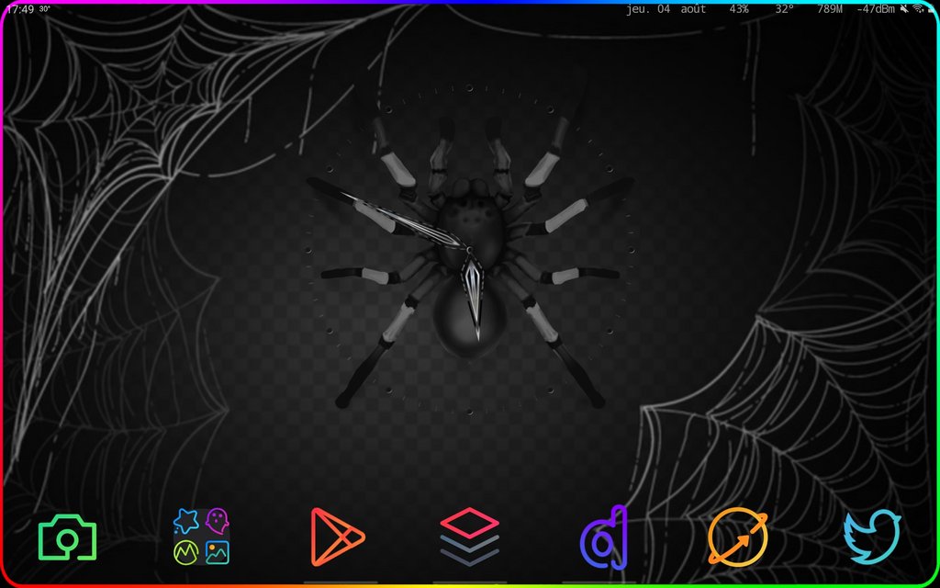Tap the muted sound status icon
The width and height of the screenshot is (940, 588).
pyautogui.click(x=904, y=9)
